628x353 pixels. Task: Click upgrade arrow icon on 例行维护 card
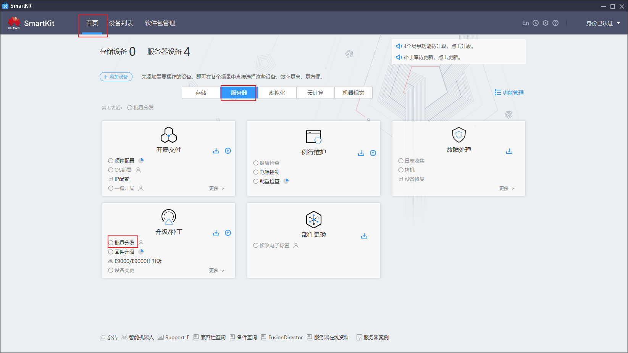coord(373,153)
